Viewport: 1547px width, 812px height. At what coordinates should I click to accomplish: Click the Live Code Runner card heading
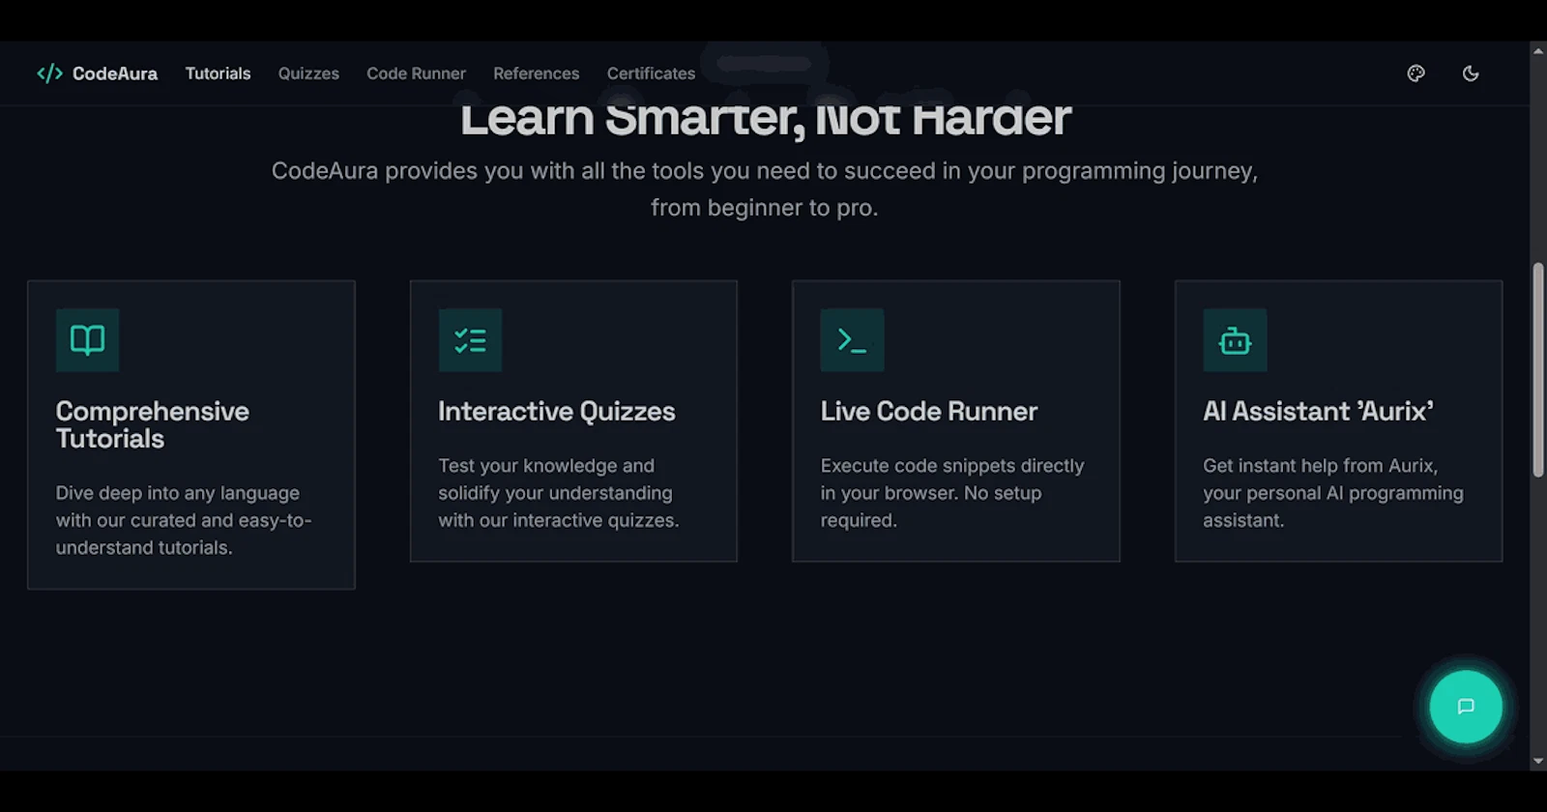tap(928, 412)
